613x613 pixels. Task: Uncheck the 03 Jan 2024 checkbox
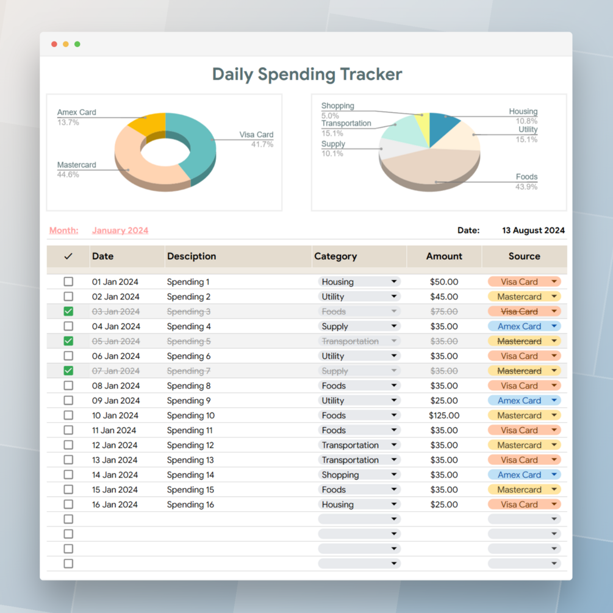[68, 311]
